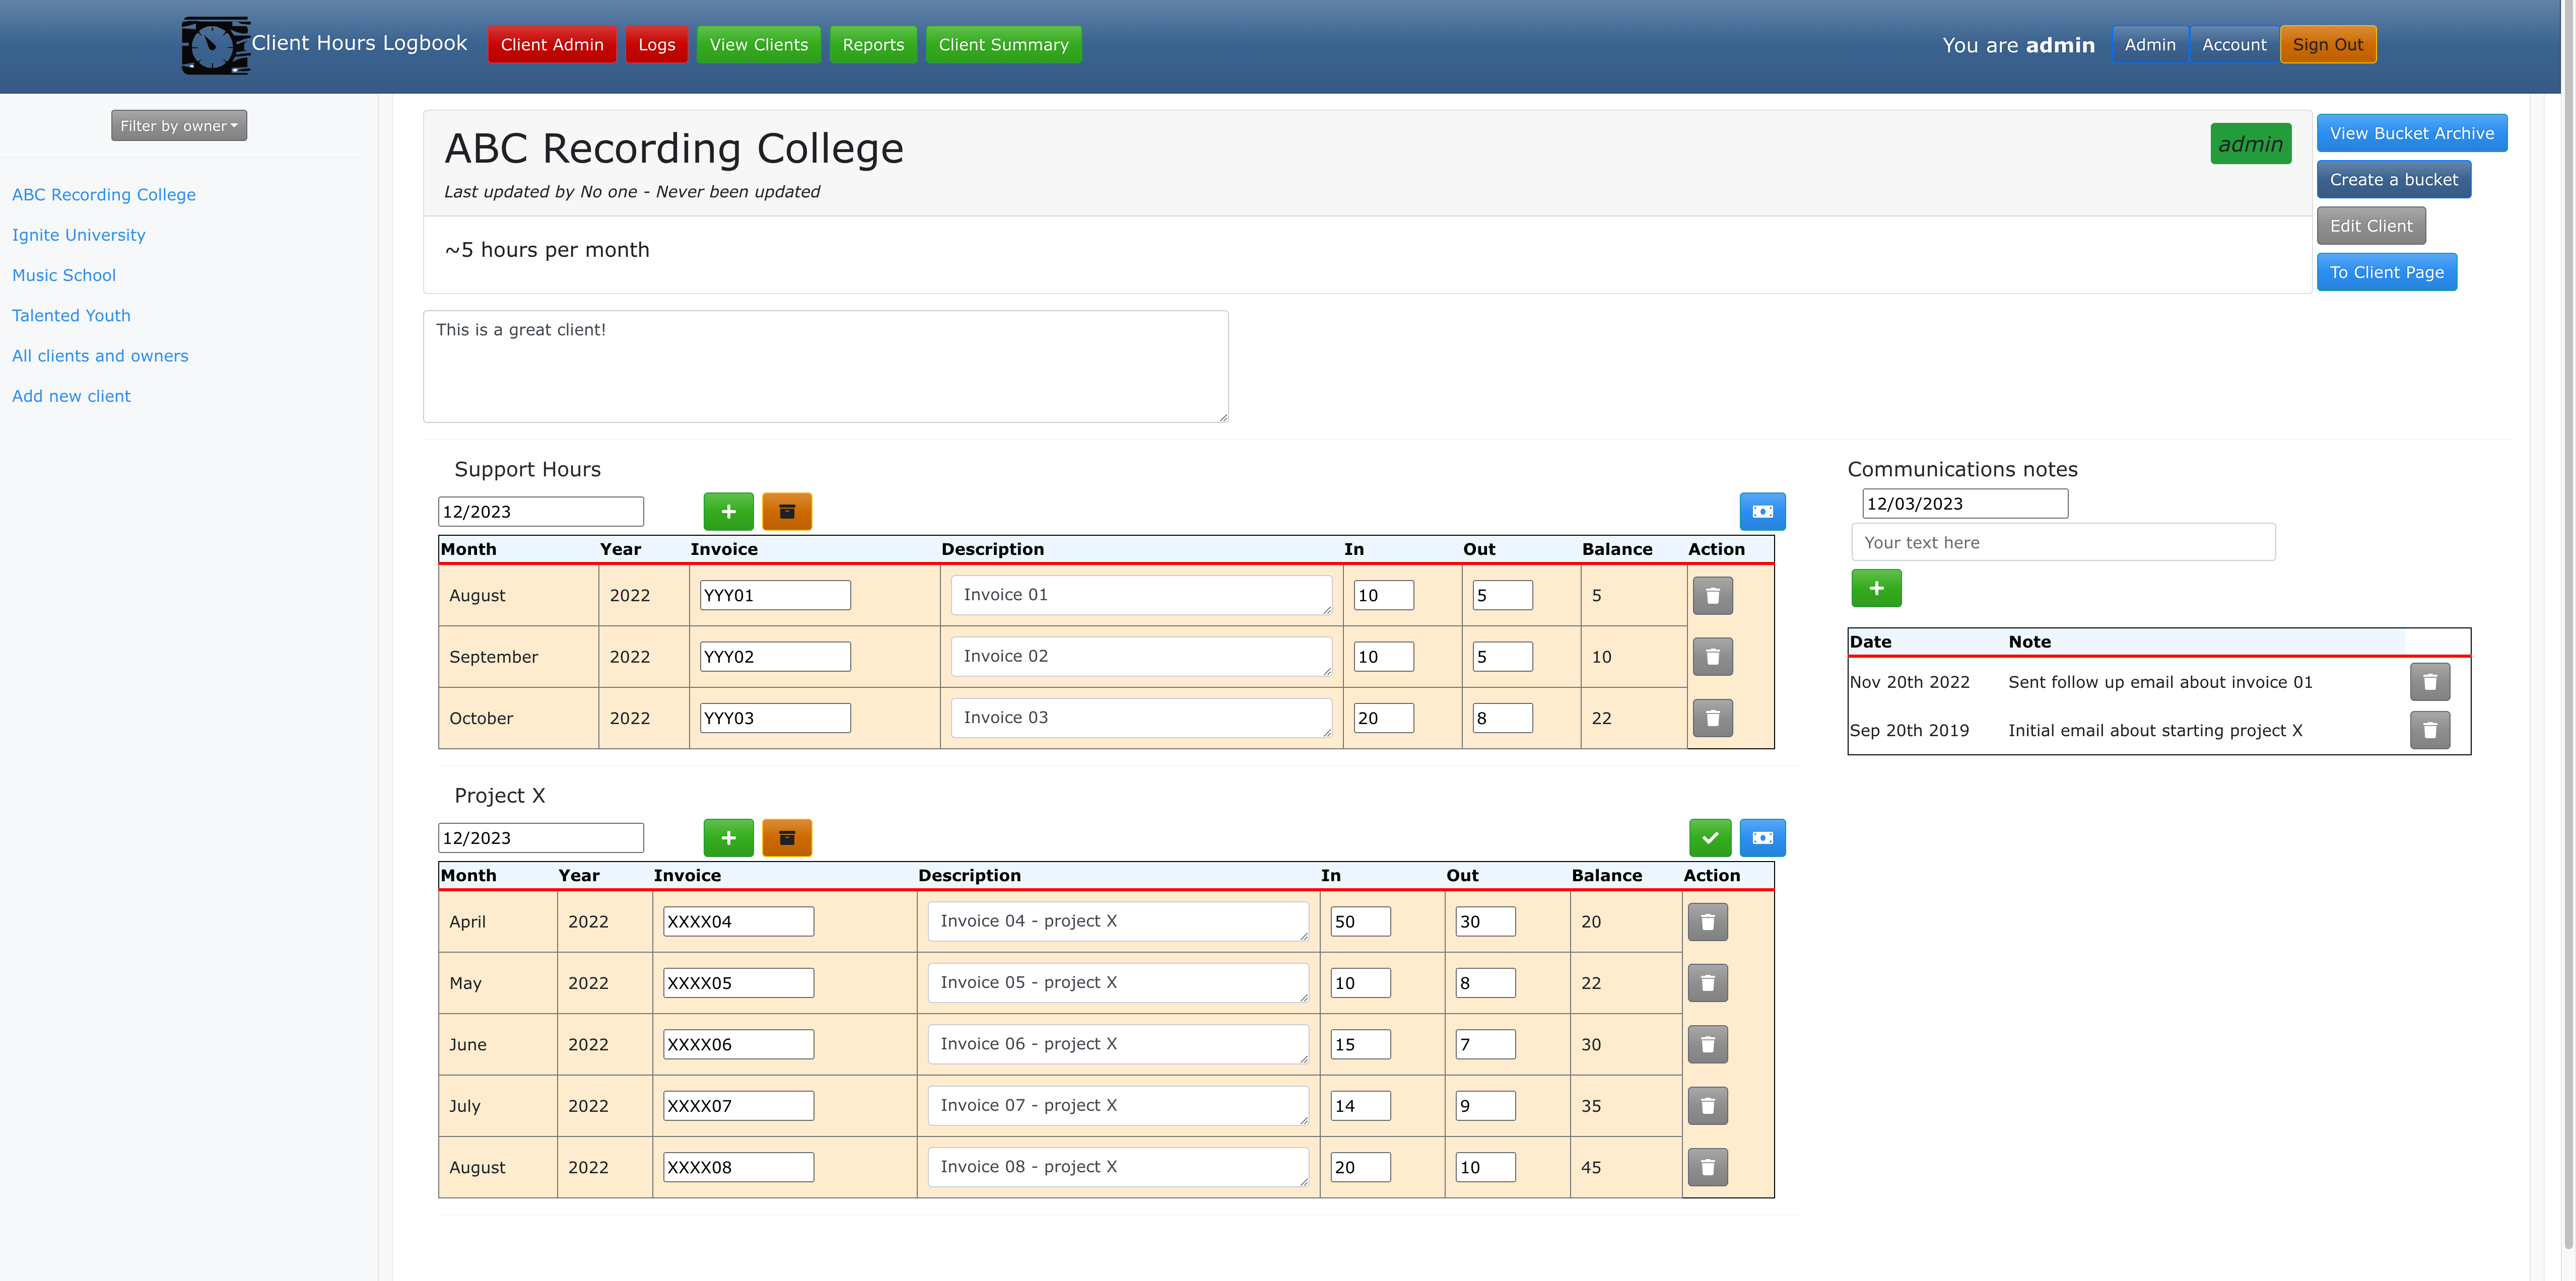Viewport: 2576px width, 1281px height.
Task: Edit the Invoice 04 - project X description
Action: (x=1118, y=921)
